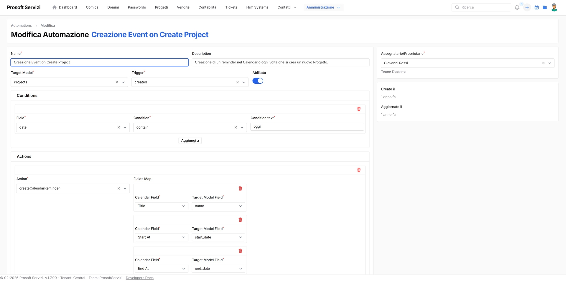Click the Modifica breadcrumb
Image resolution: width=566 pixels, height=281 pixels.
tap(47, 26)
